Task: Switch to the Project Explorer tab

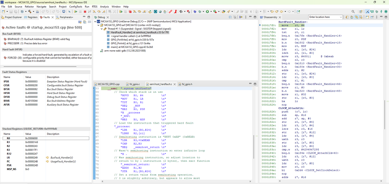Action: coord(11,17)
